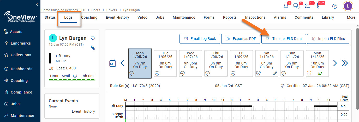Click the Transfer ELD Data button

point(284,39)
